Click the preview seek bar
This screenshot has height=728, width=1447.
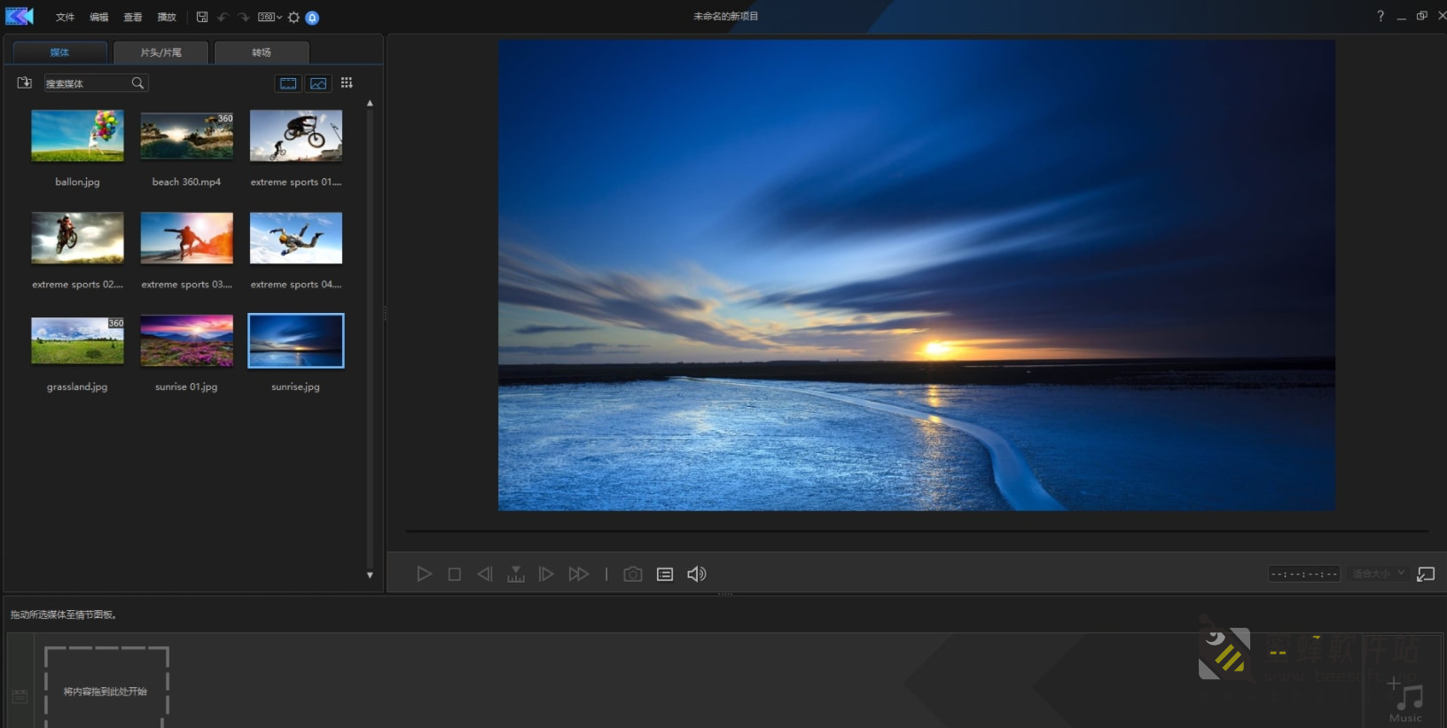coord(917,531)
